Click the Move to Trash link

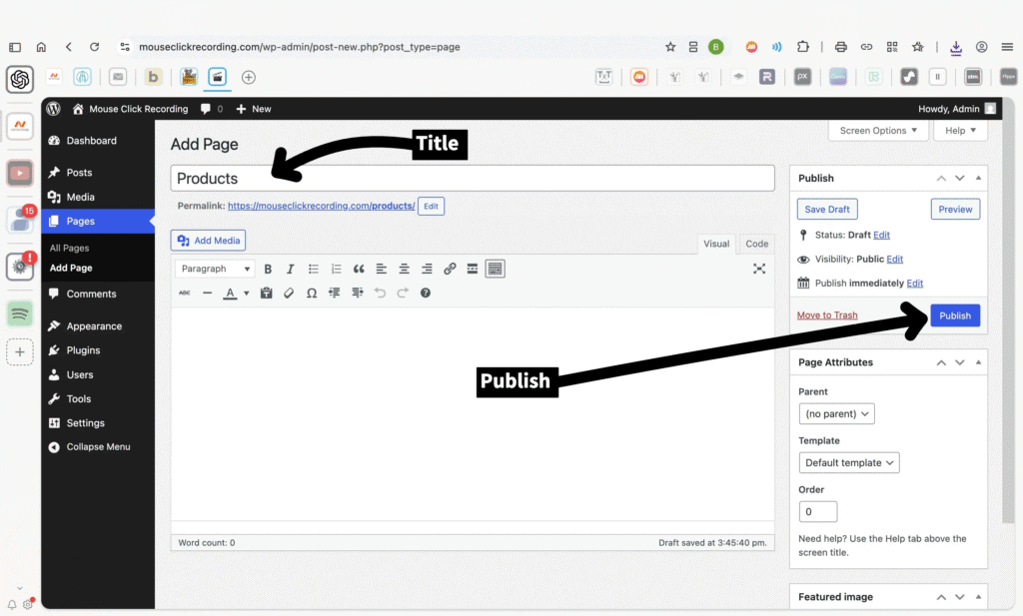pos(827,315)
